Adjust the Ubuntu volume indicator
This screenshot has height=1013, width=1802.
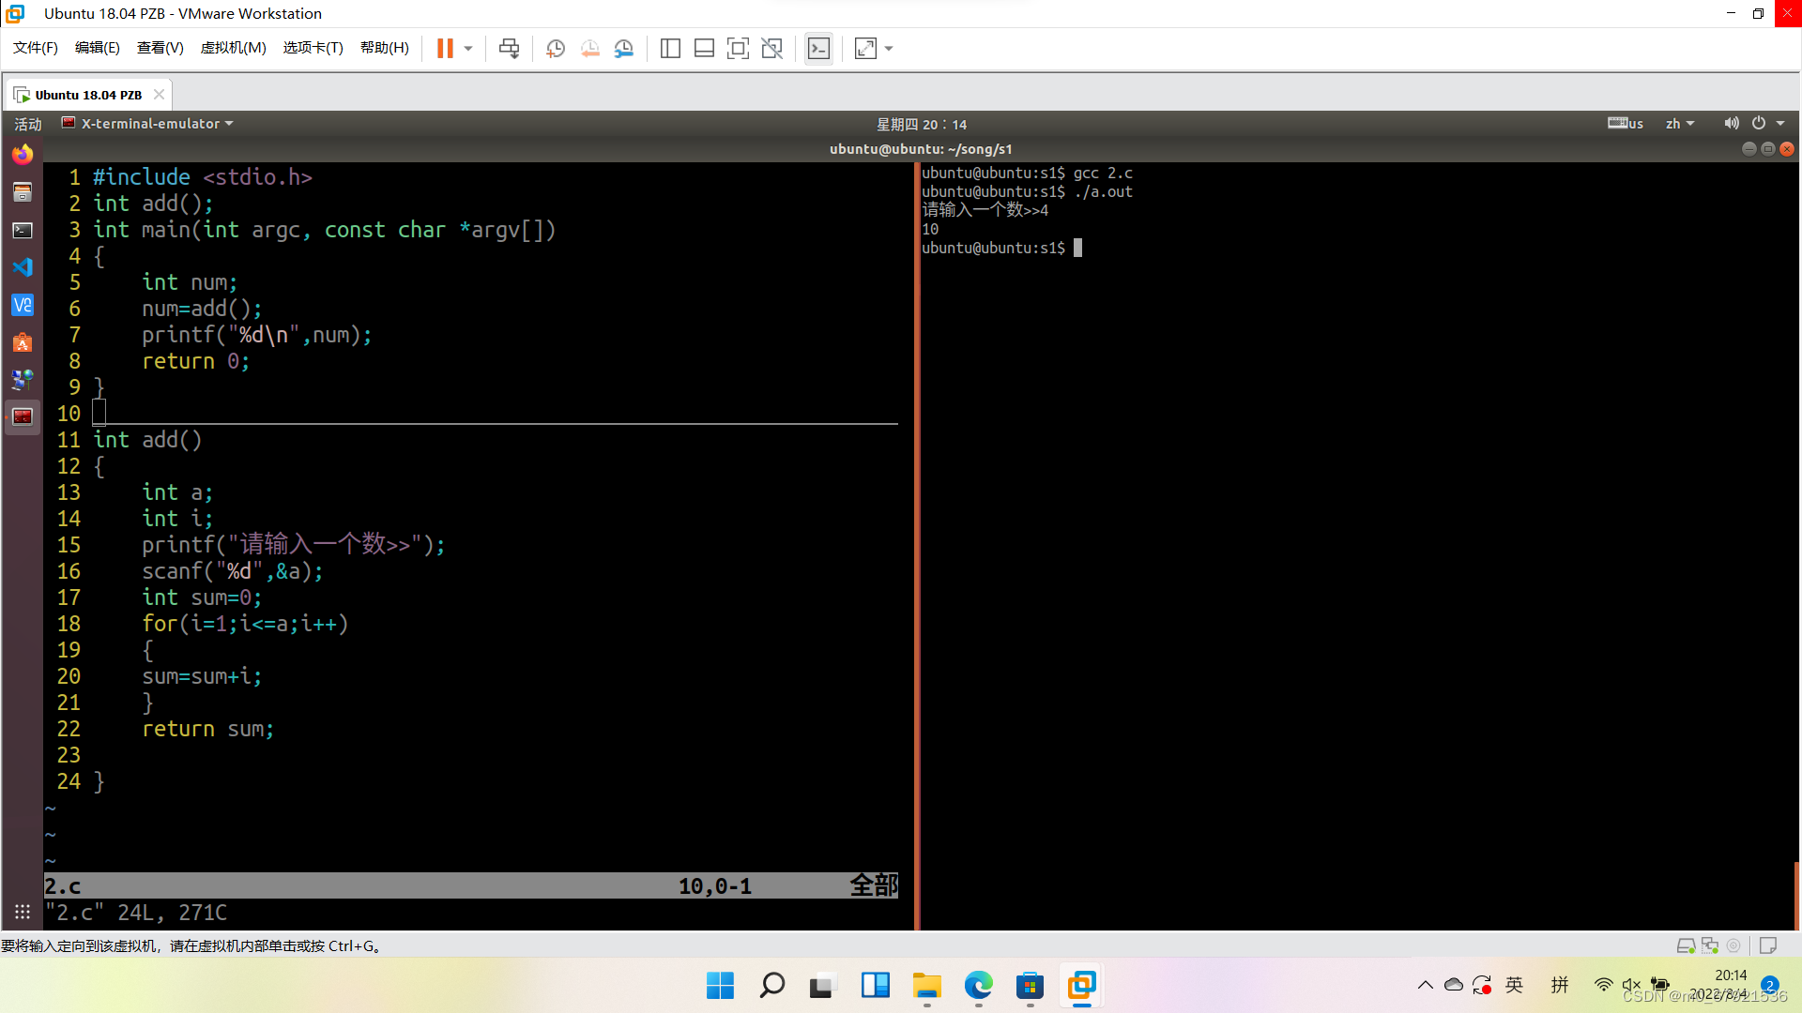pyautogui.click(x=1731, y=124)
